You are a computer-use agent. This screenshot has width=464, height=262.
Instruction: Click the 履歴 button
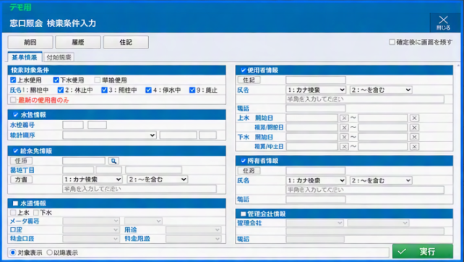click(x=78, y=42)
